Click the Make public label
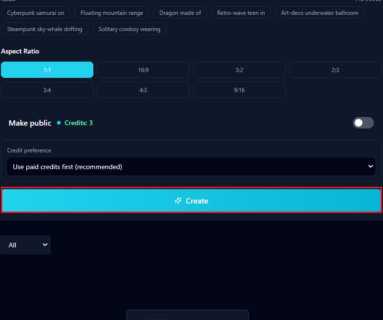 coord(30,123)
